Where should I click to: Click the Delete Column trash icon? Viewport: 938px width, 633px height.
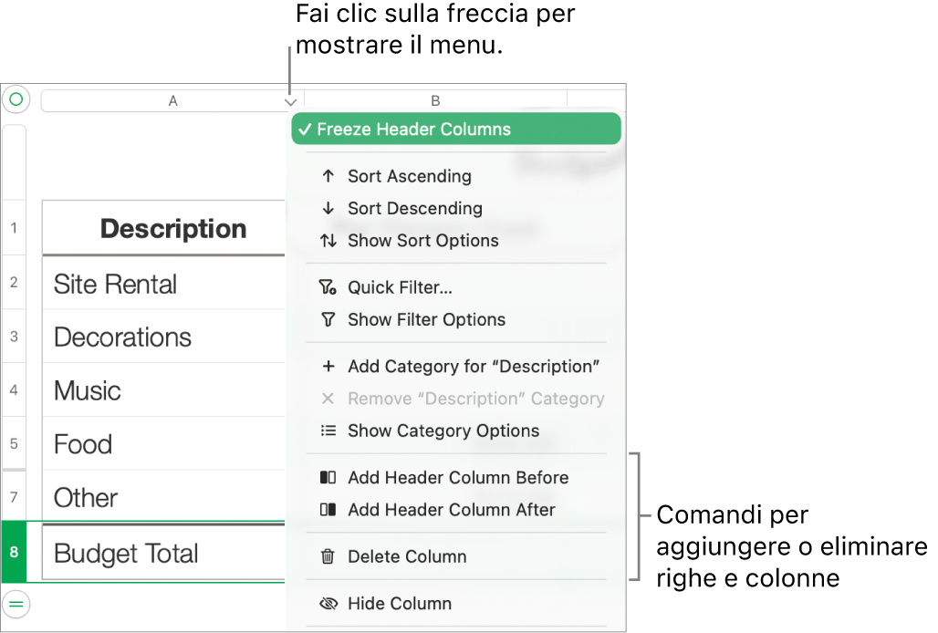[x=328, y=557]
